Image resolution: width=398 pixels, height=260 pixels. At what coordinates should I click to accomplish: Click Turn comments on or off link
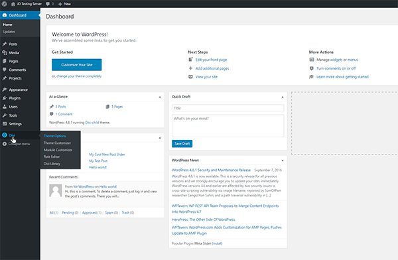coord(336,68)
